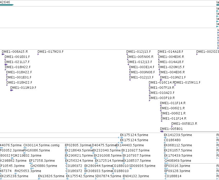Click the EK175542.5prime label
The image size is (219, 180).
[x=80, y=176]
